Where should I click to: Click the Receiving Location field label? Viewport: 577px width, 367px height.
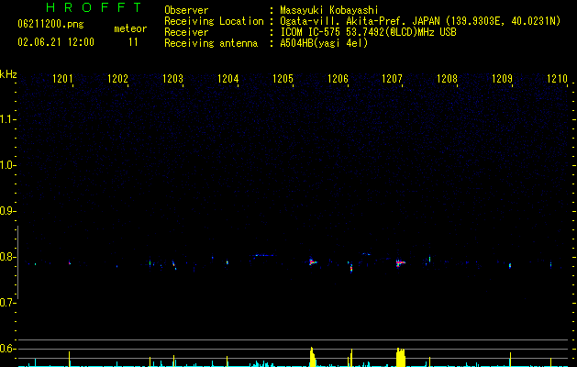pyautogui.click(x=214, y=21)
